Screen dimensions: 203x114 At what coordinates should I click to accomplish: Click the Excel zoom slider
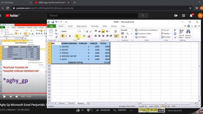[x=187, y=106]
